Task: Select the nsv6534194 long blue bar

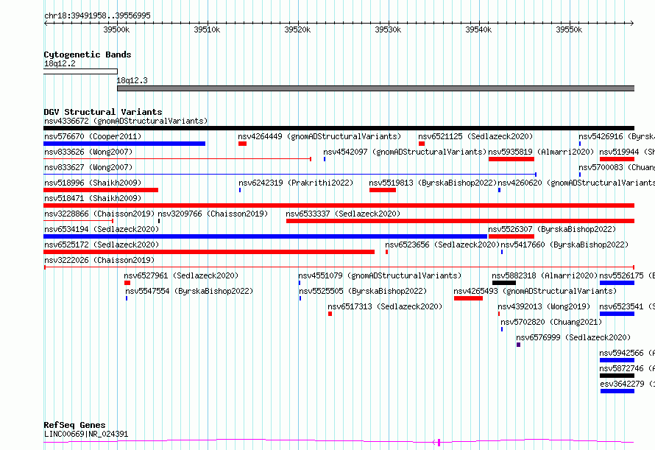Action: pos(265,236)
